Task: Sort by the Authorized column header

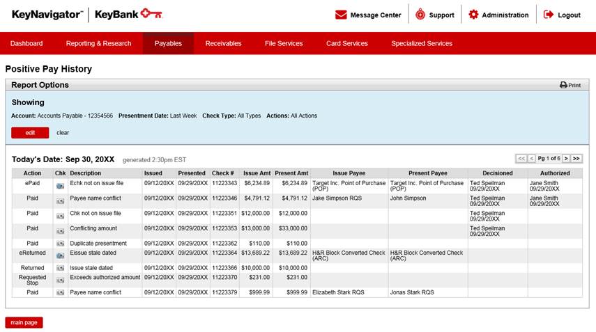Action: [x=555, y=173]
